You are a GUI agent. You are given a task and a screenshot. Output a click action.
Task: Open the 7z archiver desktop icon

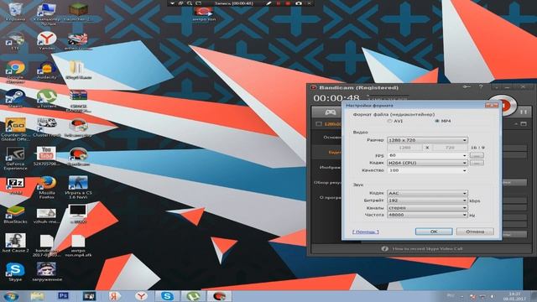tap(15, 185)
